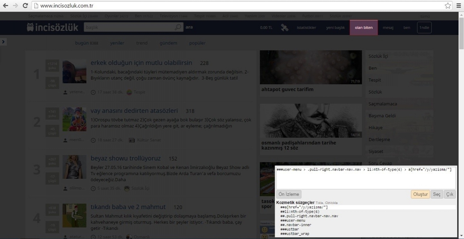The height and width of the screenshot is (239, 464).
Task: Switch to the 'gündem' tab
Action: pos(168,43)
